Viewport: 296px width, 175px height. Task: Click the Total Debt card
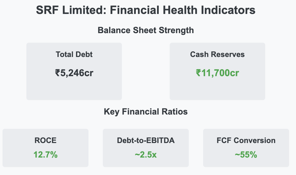tap(74, 71)
